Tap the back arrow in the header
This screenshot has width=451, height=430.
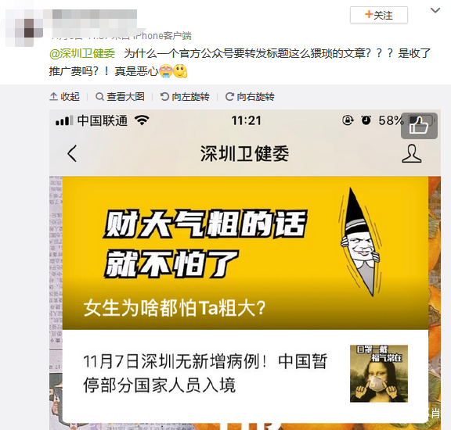click(72, 153)
